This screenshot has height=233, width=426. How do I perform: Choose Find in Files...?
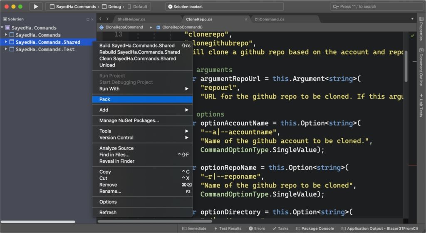142,155
